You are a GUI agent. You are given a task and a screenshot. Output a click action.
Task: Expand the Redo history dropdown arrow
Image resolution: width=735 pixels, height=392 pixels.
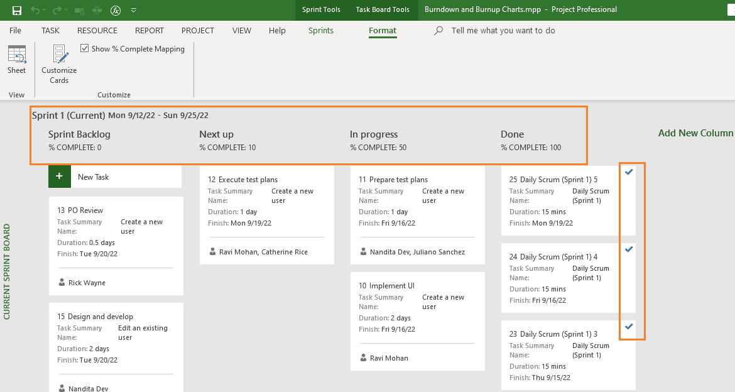tap(67, 10)
